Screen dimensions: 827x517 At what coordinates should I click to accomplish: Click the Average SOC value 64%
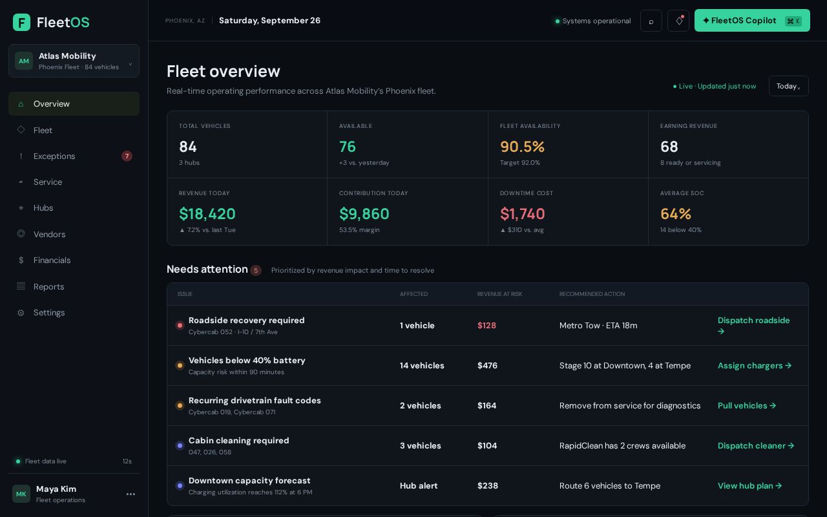click(x=676, y=214)
